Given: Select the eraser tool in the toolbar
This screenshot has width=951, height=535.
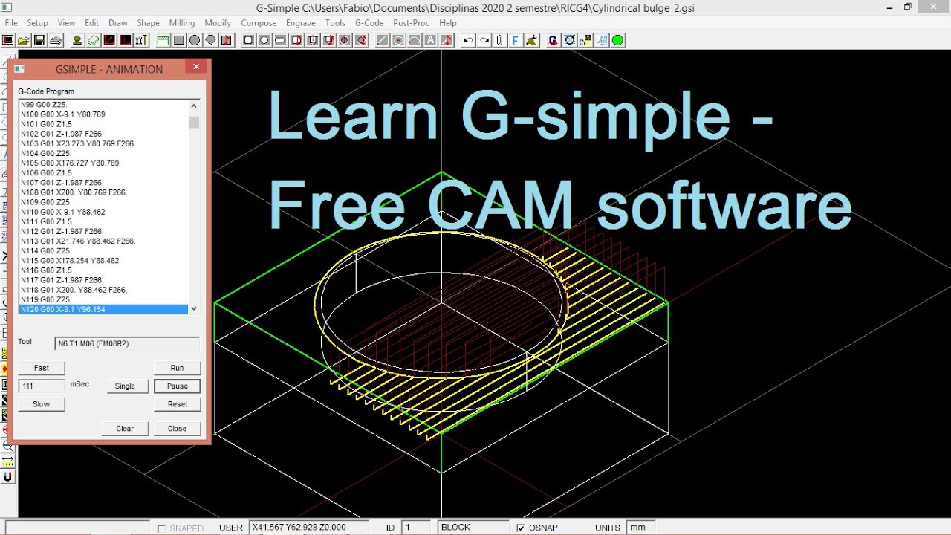Looking at the screenshot, I should click(x=93, y=40).
